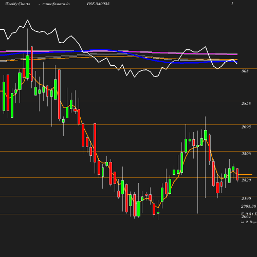The image size is (257, 257).
Task: Click the 2506 price level label
Action: click(x=246, y=154)
